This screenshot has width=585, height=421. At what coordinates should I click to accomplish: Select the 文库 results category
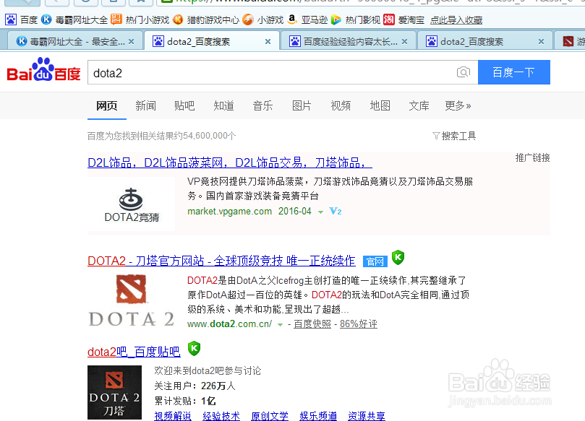[419, 106]
